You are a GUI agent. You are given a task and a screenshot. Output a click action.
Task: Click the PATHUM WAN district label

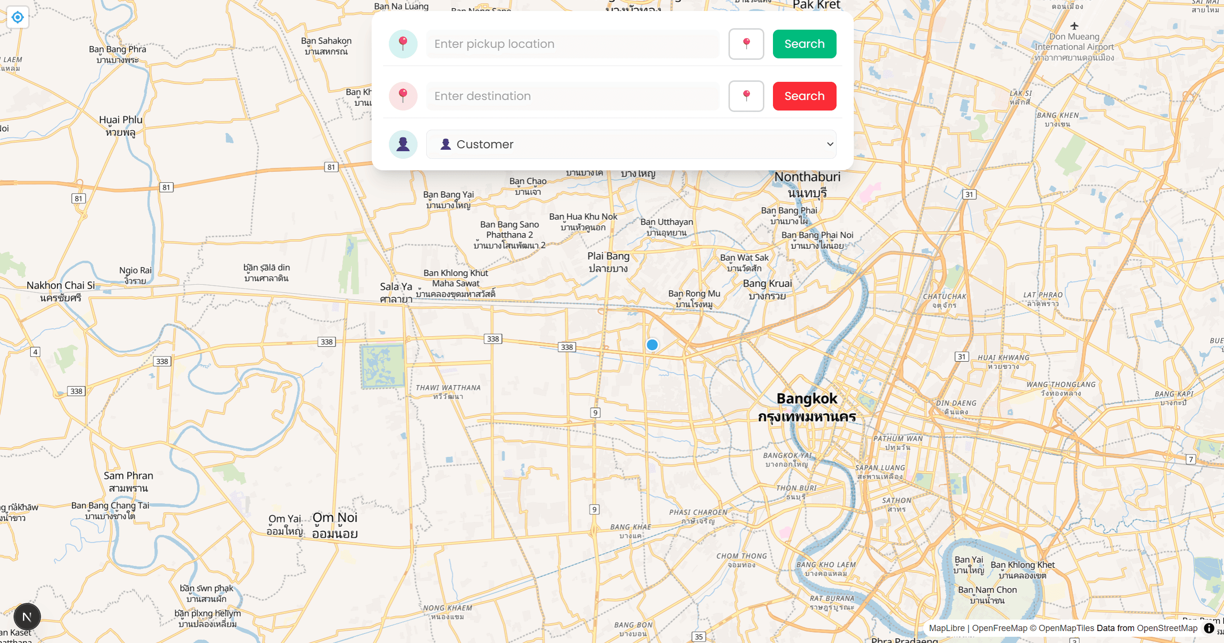(898, 443)
